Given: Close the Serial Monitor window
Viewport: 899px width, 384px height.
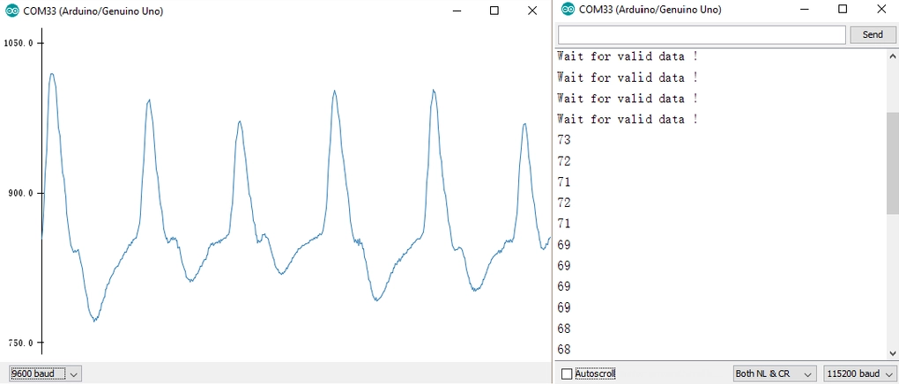Looking at the screenshot, I should pyautogui.click(x=880, y=10).
